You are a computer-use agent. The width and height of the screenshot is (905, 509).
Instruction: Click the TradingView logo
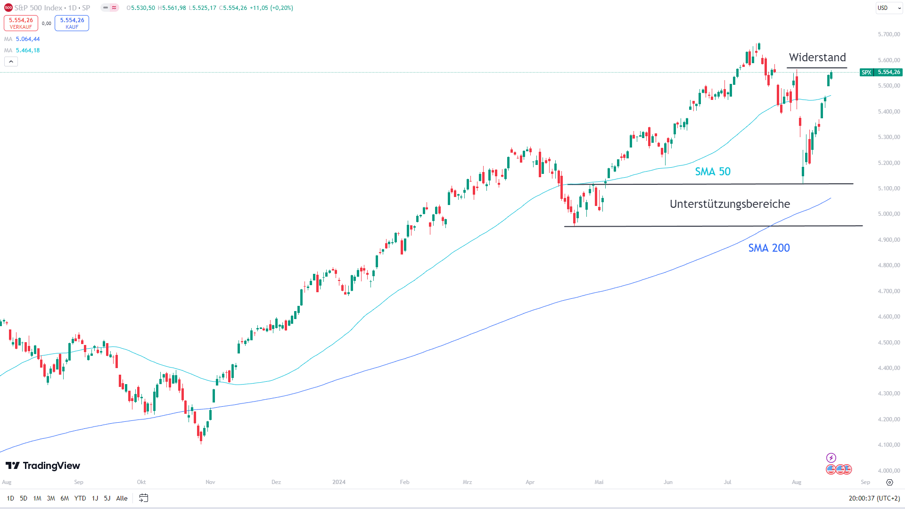[x=43, y=466]
